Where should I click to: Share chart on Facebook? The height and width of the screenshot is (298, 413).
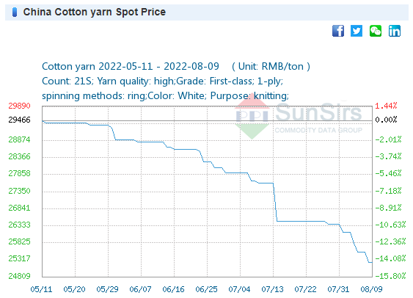(338, 31)
